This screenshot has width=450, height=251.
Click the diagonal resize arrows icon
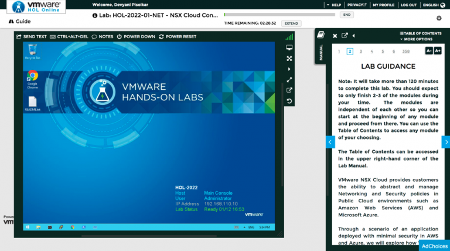pos(289,80)
